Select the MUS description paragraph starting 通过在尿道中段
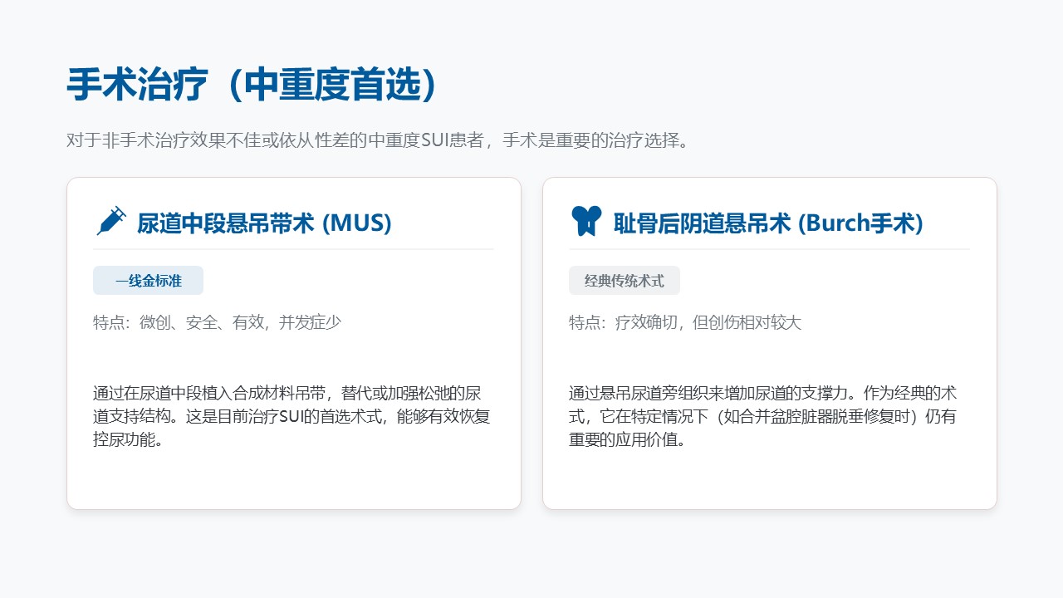Screen dimensions: 1063x598 tap(292, 416)
